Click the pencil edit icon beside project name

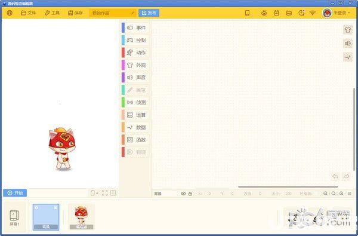pos(132,13)
